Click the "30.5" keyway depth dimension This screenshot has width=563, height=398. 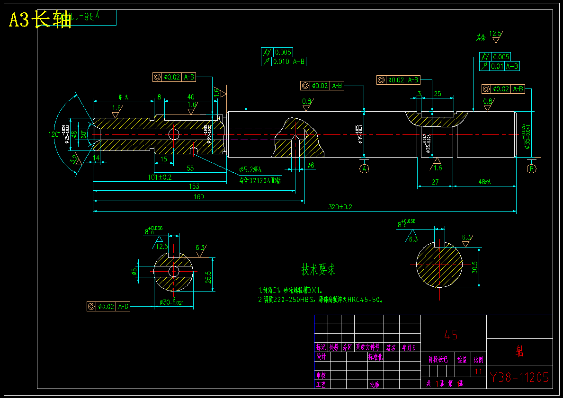tap(474, 267)
